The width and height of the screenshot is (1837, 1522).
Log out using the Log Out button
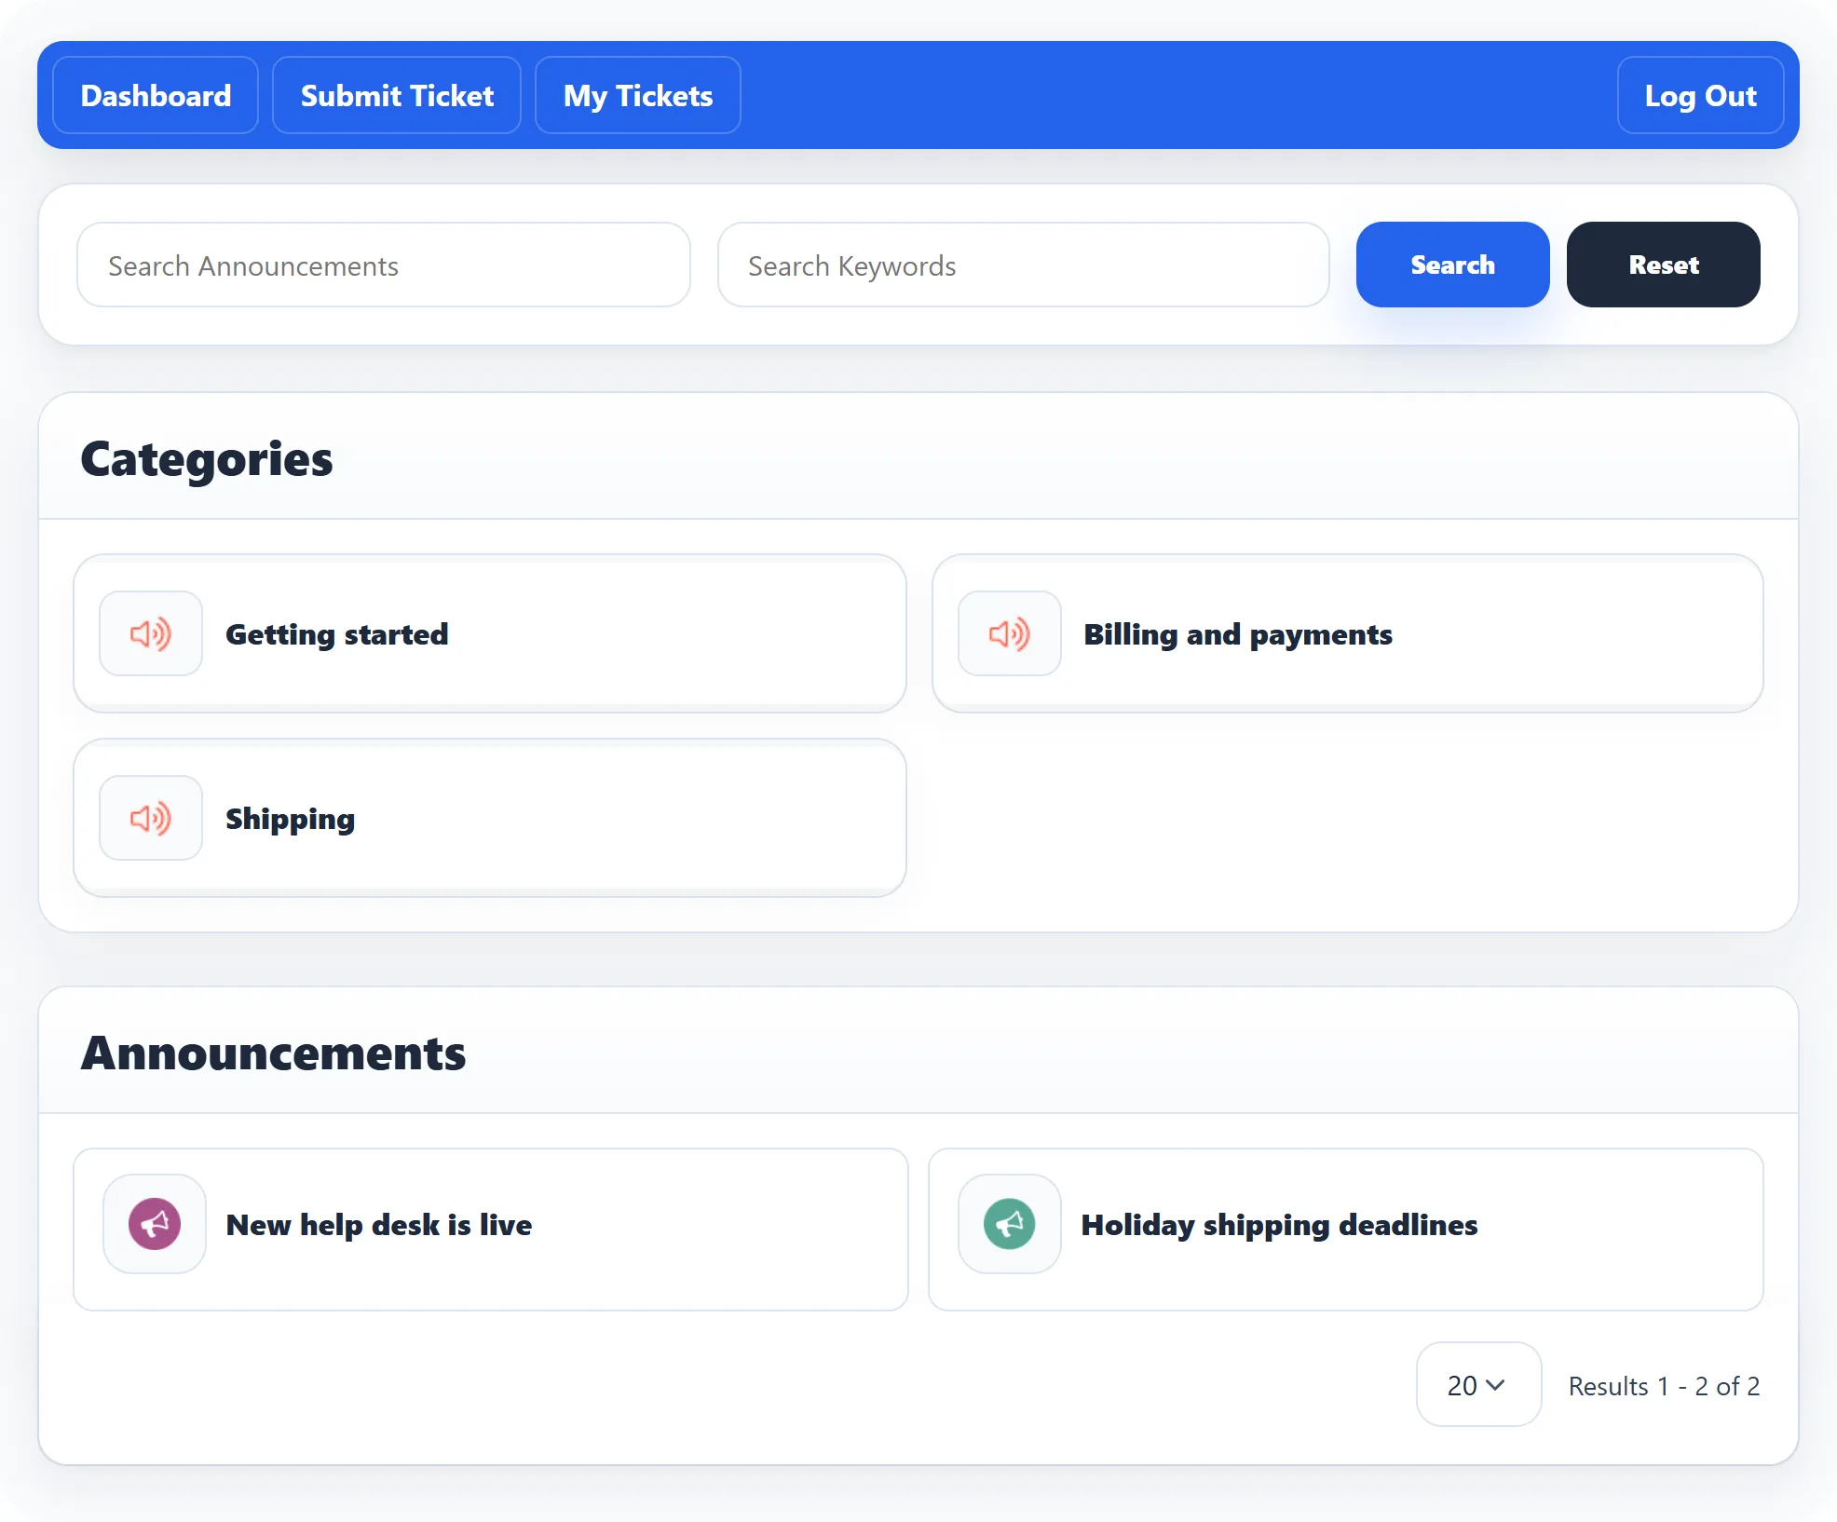(1700, 95)
